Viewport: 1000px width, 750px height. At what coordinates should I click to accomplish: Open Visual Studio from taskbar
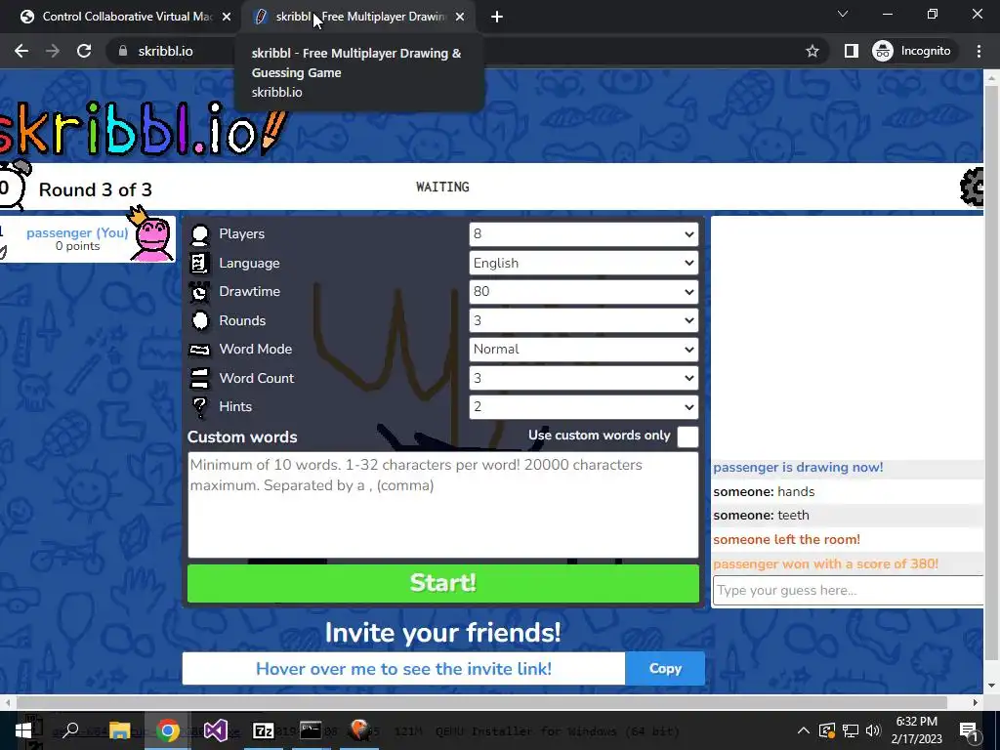[x=216, y=730]
